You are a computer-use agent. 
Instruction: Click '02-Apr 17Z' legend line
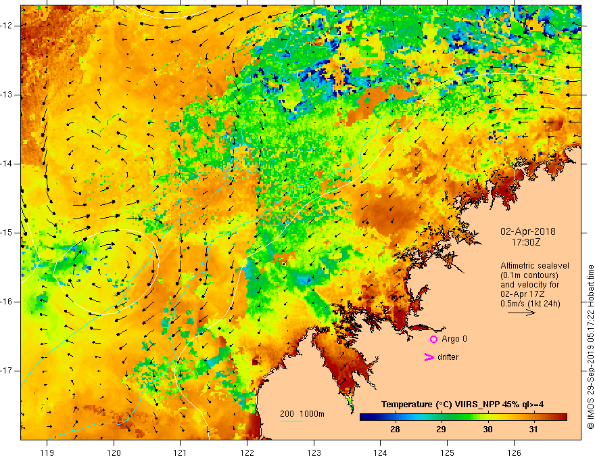click(x=523, y=294)
